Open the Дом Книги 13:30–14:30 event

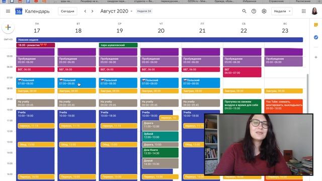click(160, 152)
